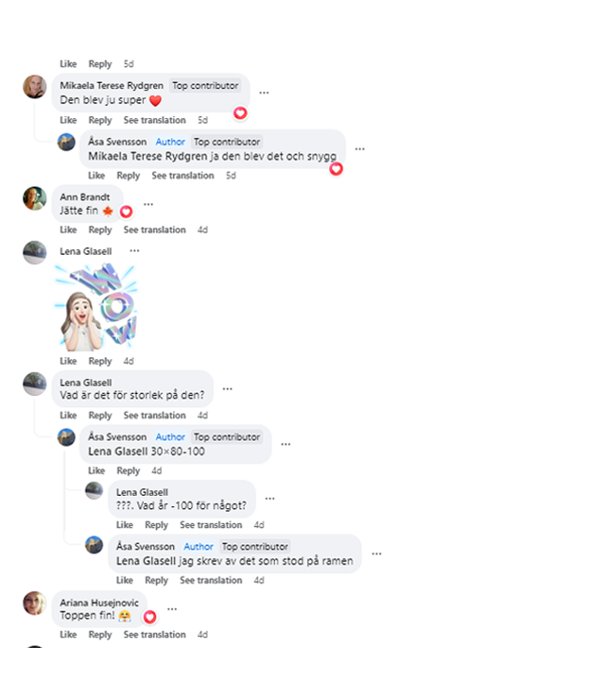Open three-dot menu beside Ariana Husejnovic's comment
589x698 pixels.
click(x=172, y=608)
